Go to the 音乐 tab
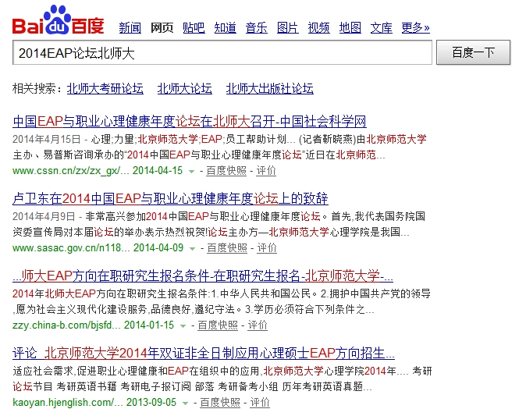 coord(256,28)
